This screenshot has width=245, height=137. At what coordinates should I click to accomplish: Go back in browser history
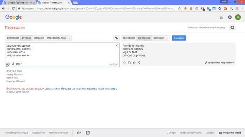pyautogui.click(x=3, y=8)
